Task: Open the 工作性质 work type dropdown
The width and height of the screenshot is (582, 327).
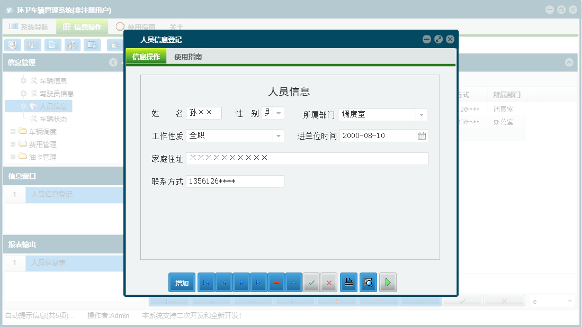Action: 279,135
